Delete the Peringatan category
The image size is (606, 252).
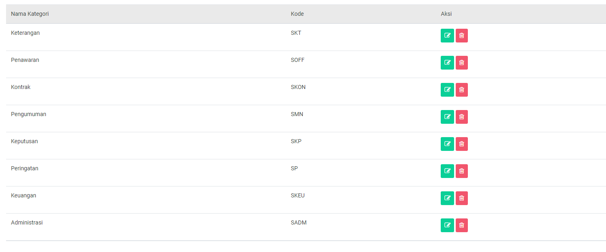[462, 171]
